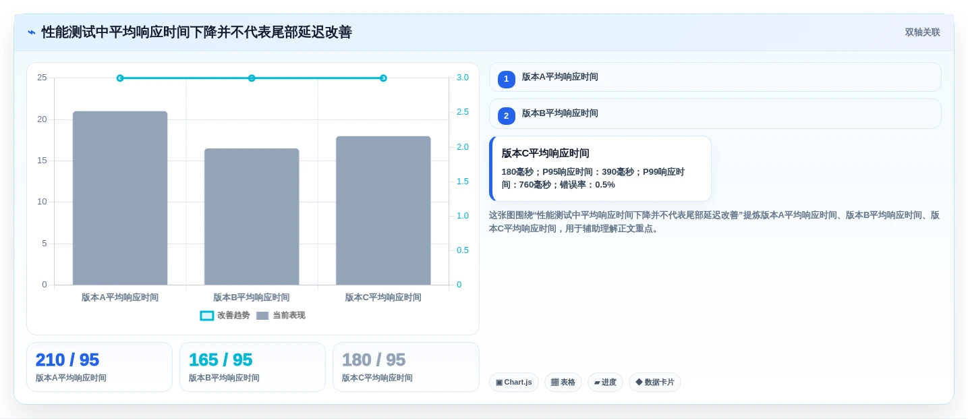Click the 双轴关联 label in header
Image resolution: width=968 pixels, height=419 pixels.
point(922,32)
